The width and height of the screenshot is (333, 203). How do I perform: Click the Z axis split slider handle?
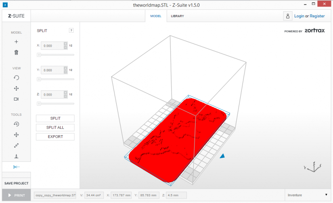pos(39,104)
